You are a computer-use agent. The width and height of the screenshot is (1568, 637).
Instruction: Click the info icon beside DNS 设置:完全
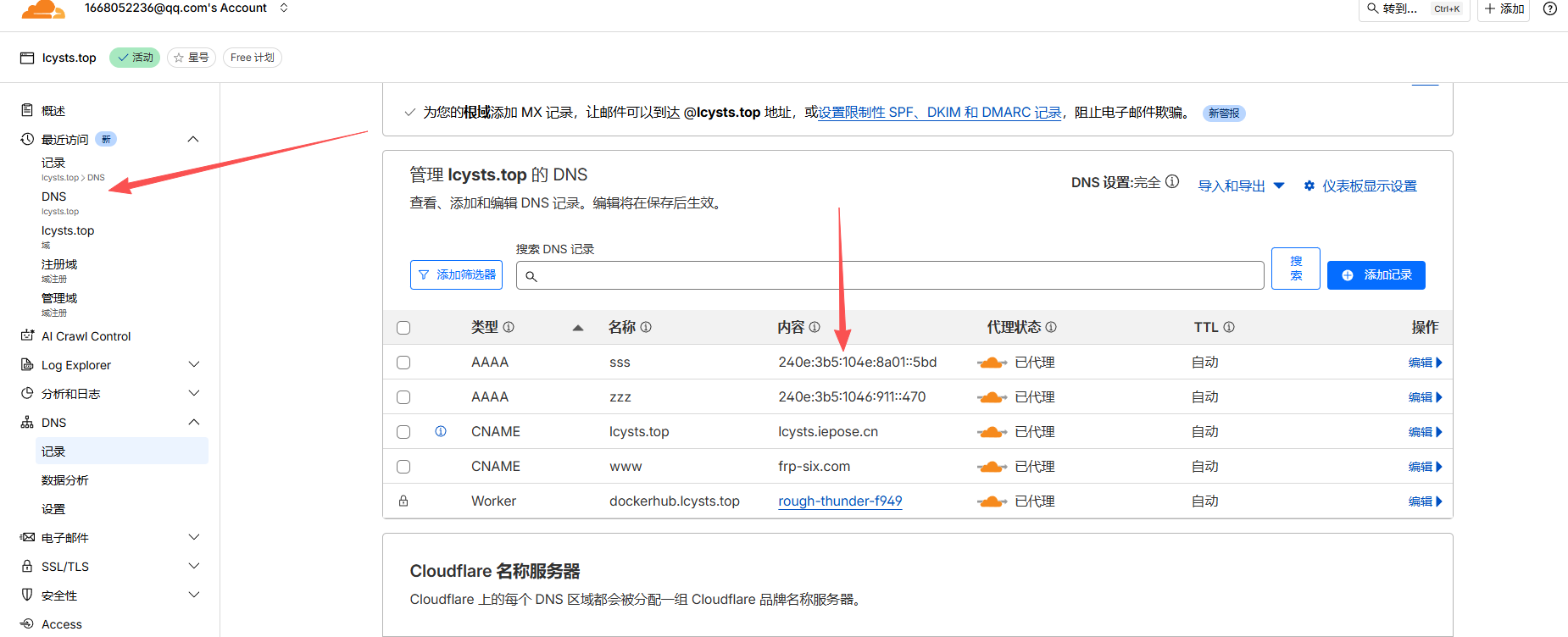pos(1172,181)
